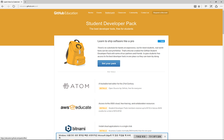The image size is (224, 140).
Task: Click 'The best developer tools, free for students'
Action: [x=111, y=29]
